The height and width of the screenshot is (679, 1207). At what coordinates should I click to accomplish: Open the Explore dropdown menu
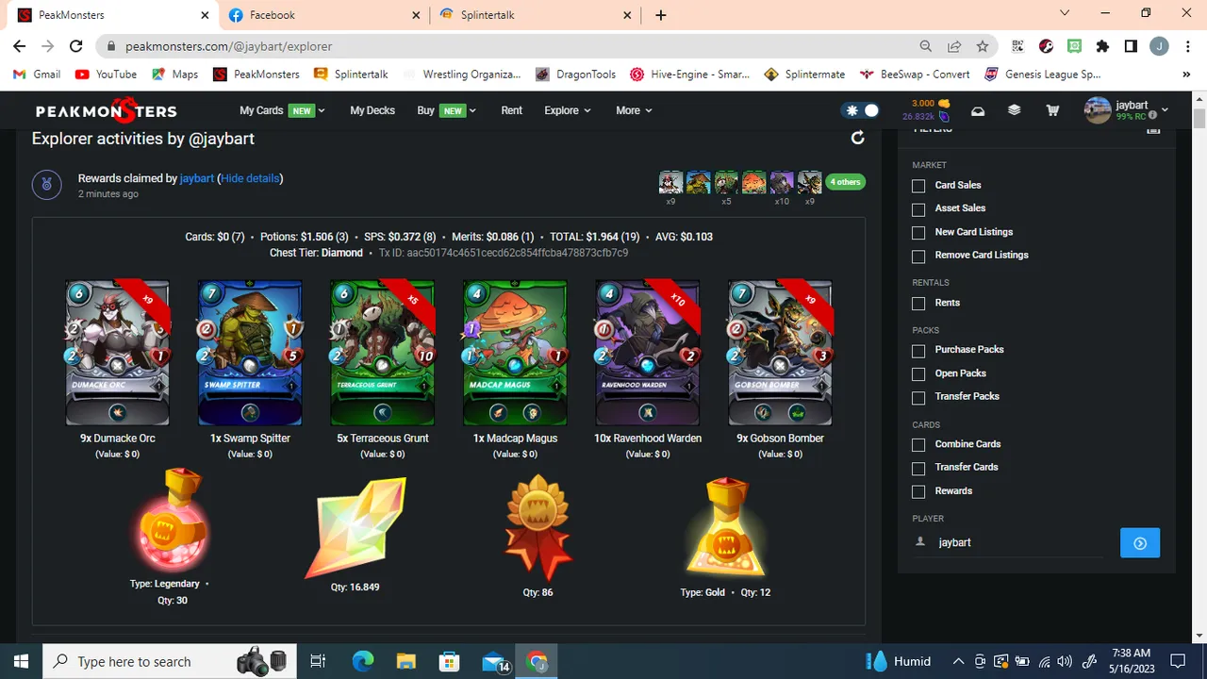tap(568, 110)
